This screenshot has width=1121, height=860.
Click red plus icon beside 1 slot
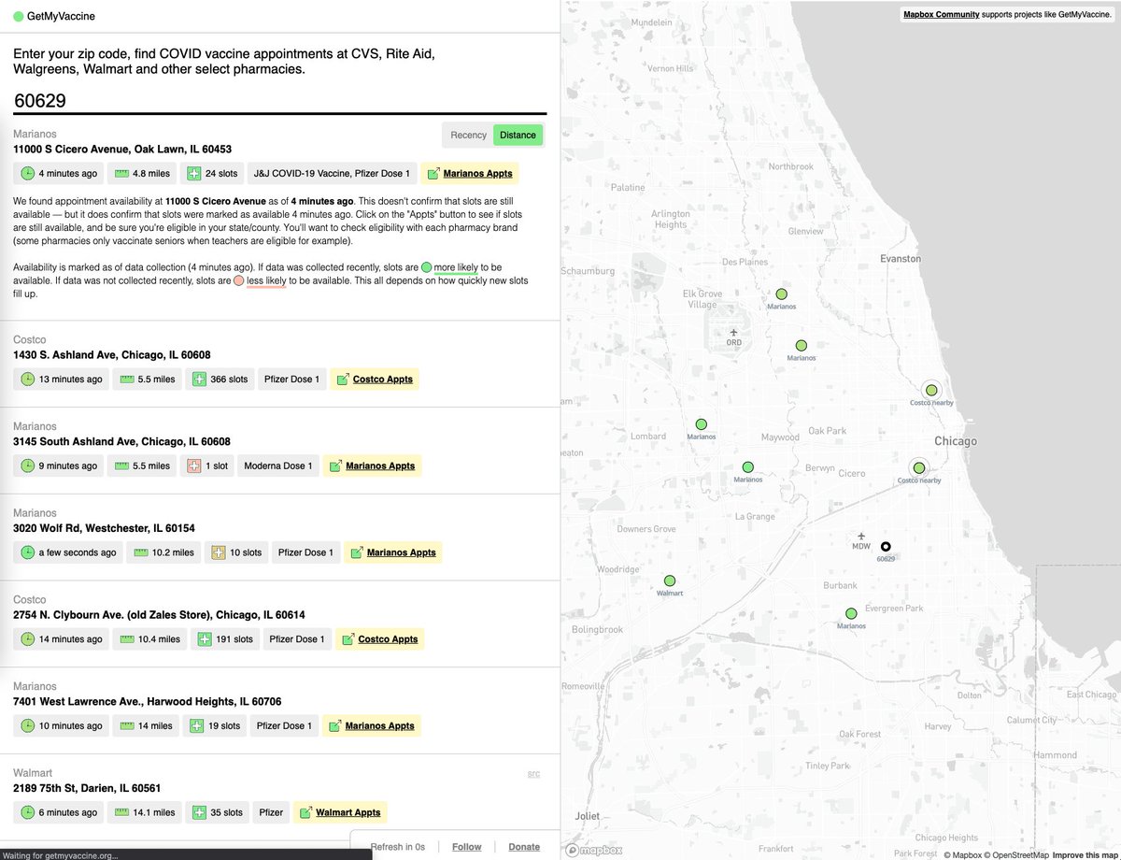tap(193, 466)
